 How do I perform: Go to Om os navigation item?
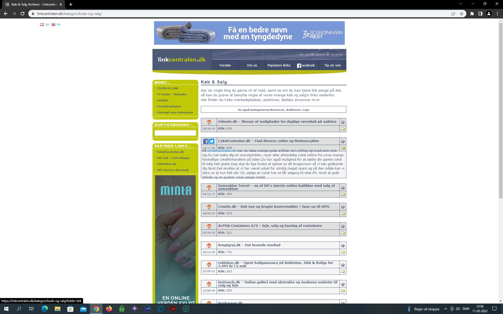pyautogui.click(x=252, y=65)
